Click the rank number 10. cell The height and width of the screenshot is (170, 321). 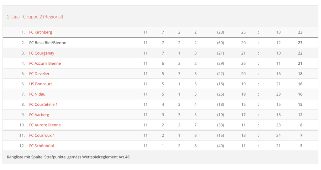tap(22, 125)
